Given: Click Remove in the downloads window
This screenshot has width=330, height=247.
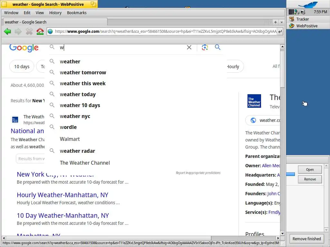Looking at the screenshot, I should pyautogui.click(x=310, y=179).
